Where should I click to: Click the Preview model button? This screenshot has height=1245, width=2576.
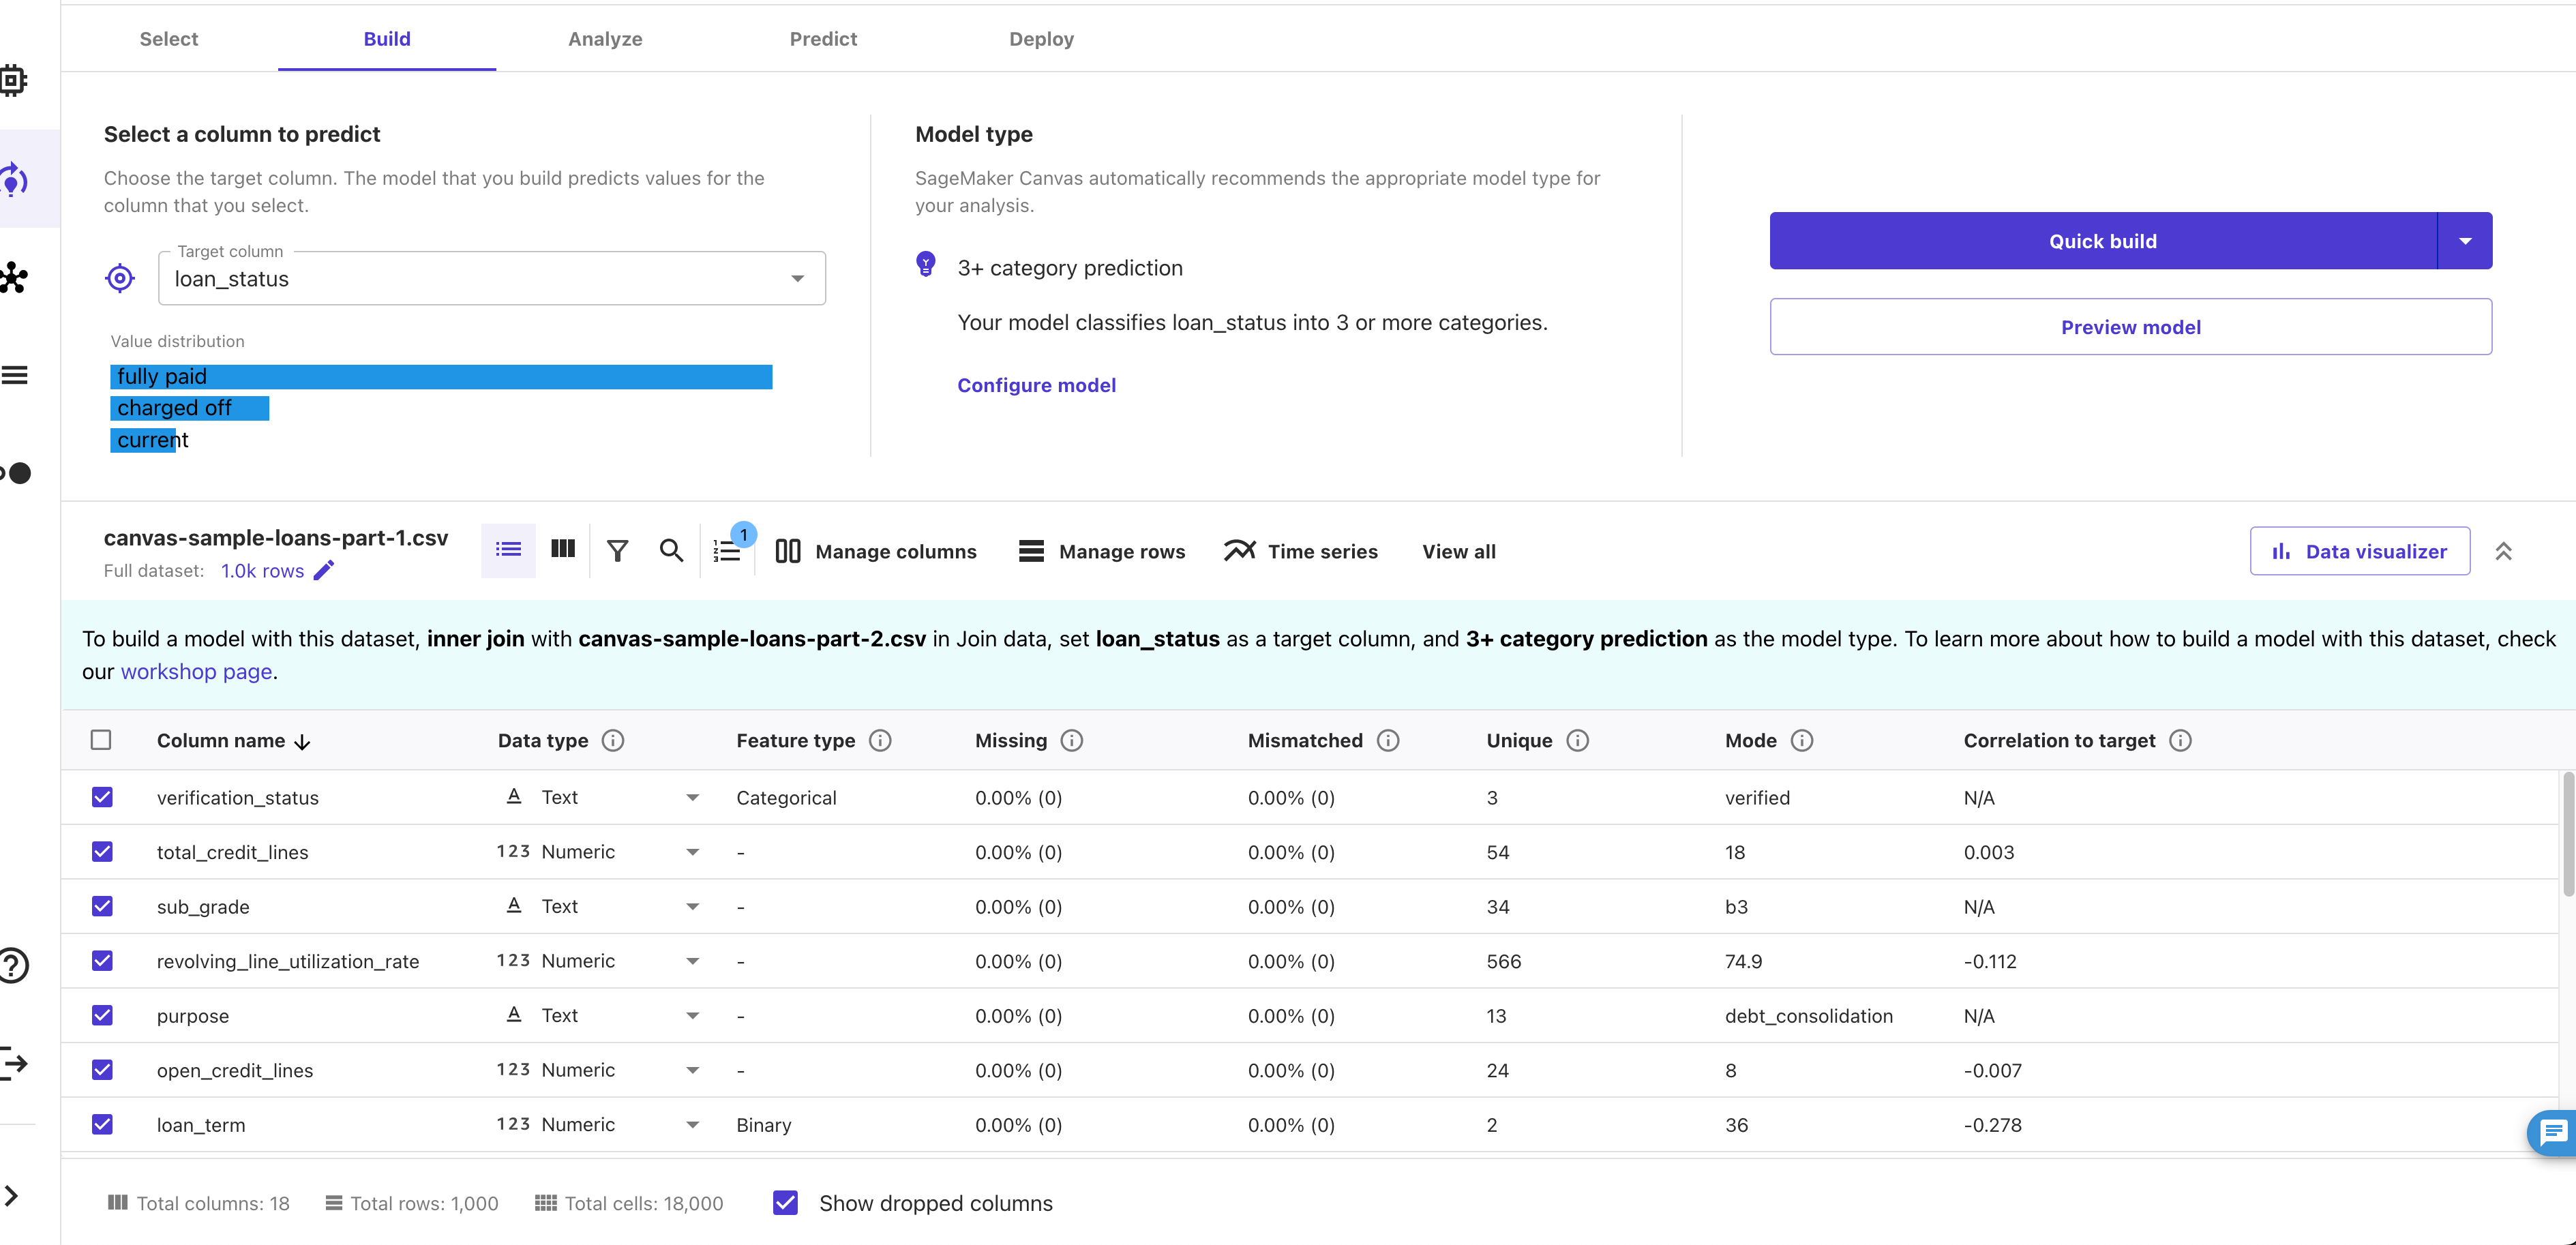click(2130, 327)
